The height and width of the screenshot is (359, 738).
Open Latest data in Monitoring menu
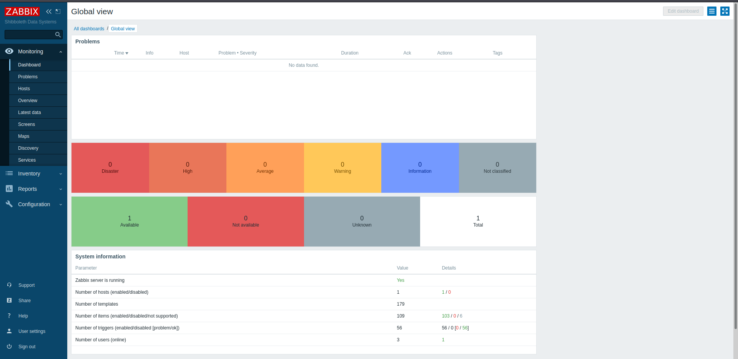click(x=30, y=112)
